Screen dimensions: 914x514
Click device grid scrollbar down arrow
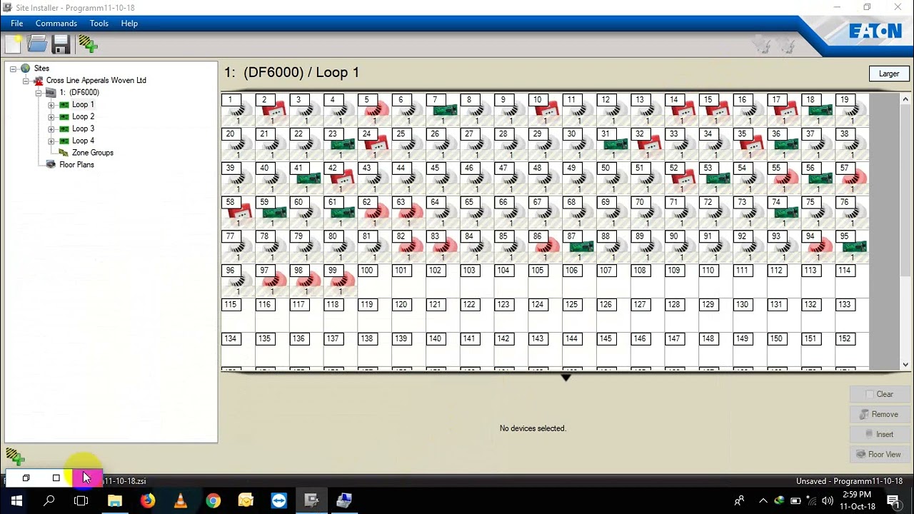(x=905, y=365)
